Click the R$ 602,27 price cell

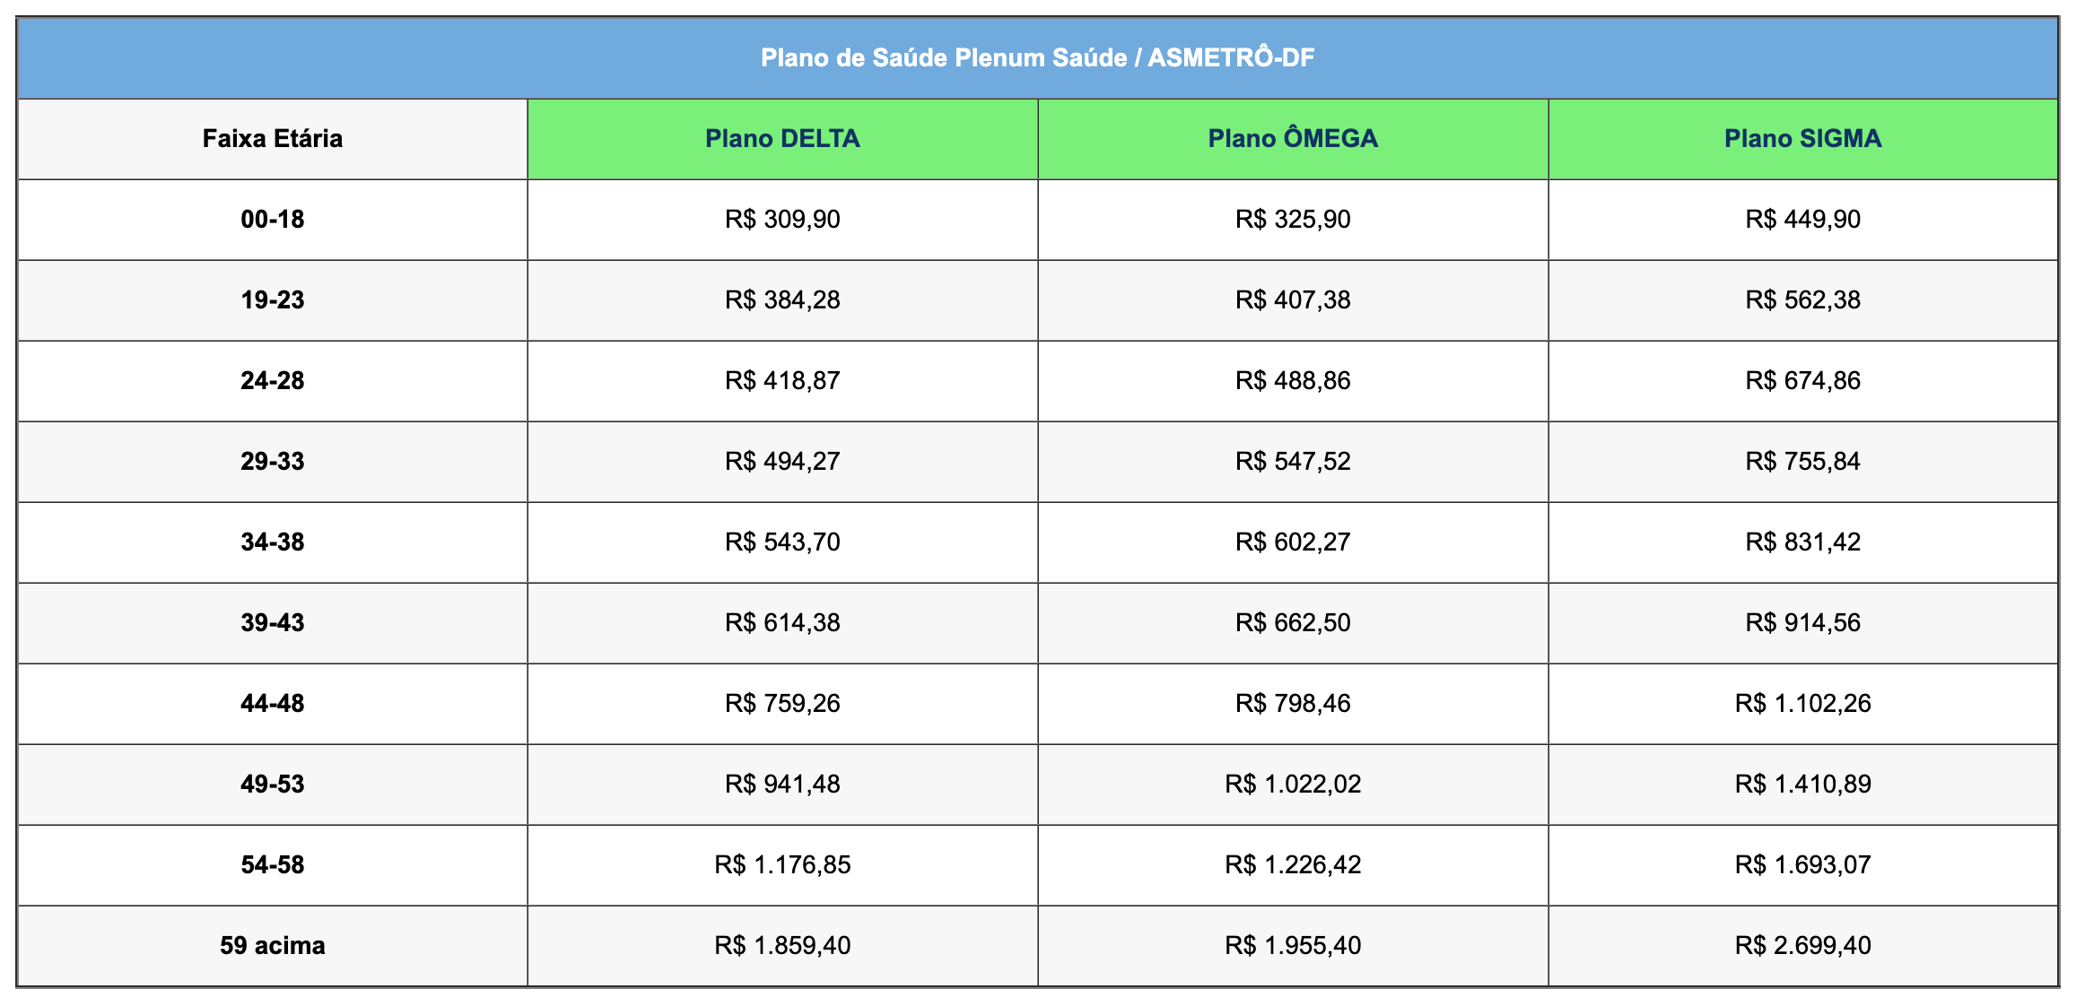1292,542
